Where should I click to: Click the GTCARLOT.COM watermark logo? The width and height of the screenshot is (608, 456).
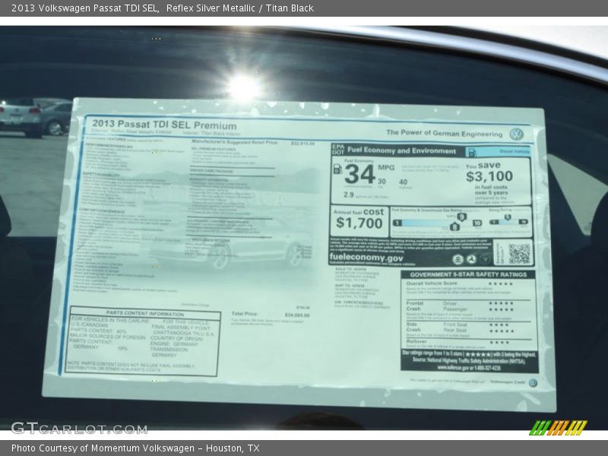78,428
